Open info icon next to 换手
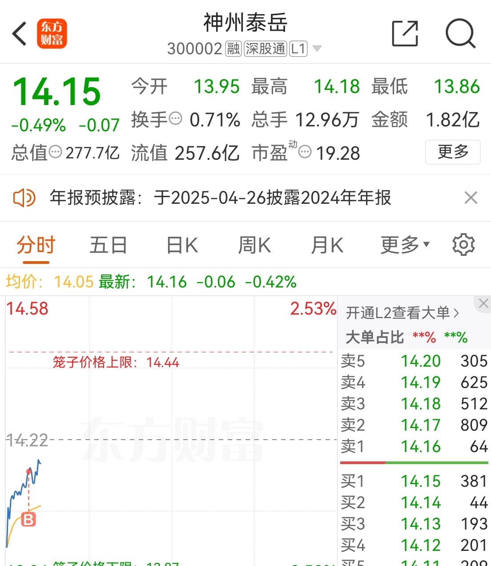The image size is (491, 566). [176, 119]
